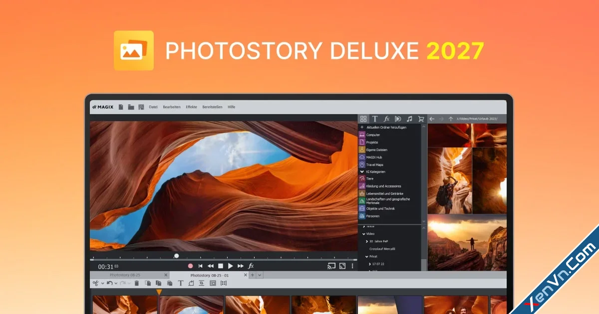Open the music note audio tab
Screen dimensions: 599x314
tap(409, 119)
